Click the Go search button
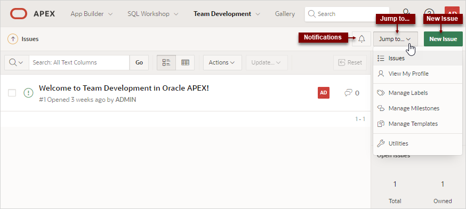 (139, 62)
